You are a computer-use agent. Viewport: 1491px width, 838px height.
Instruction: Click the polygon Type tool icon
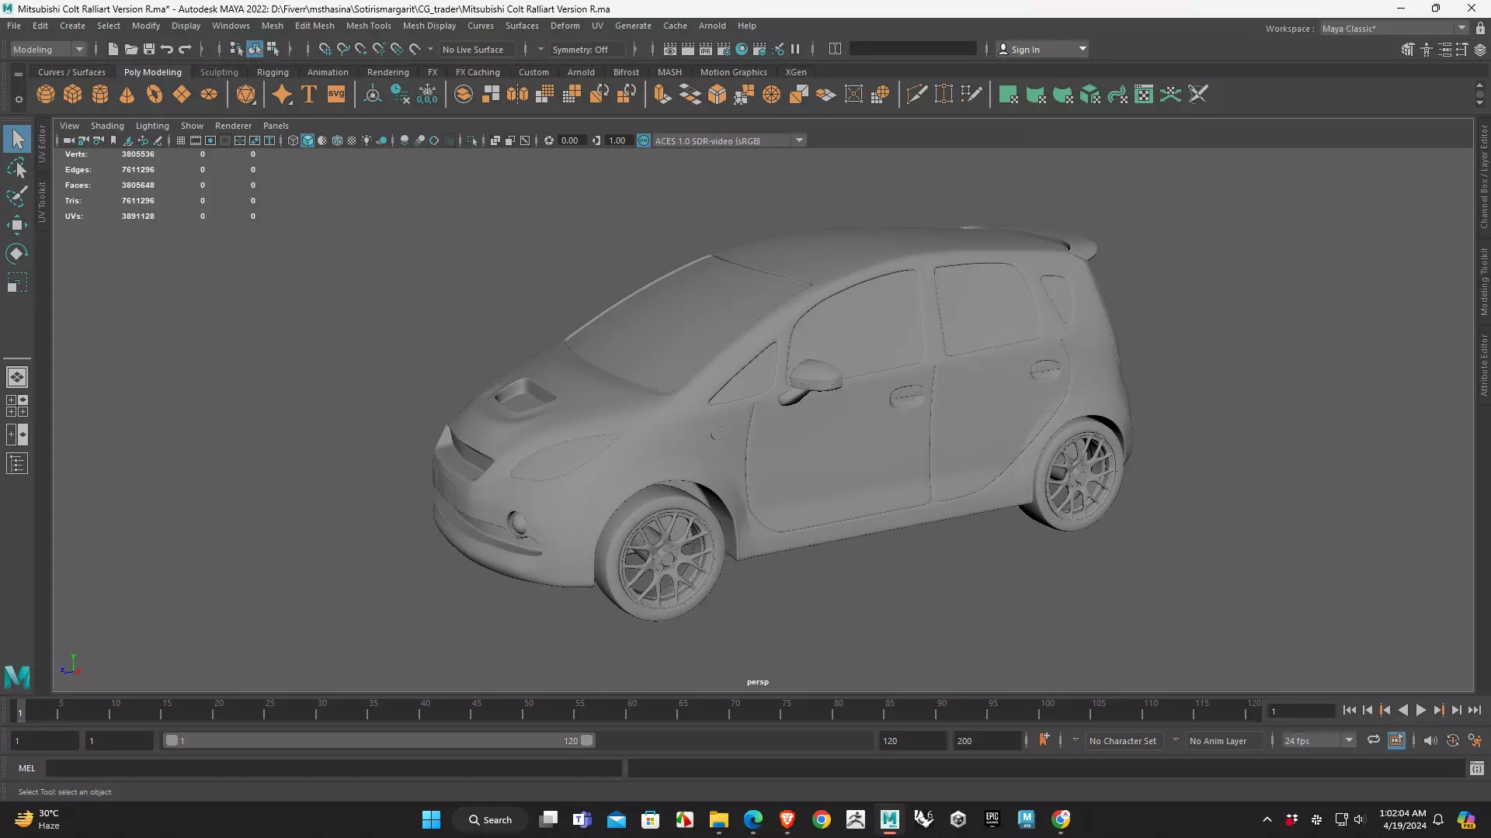coord(309,95)
